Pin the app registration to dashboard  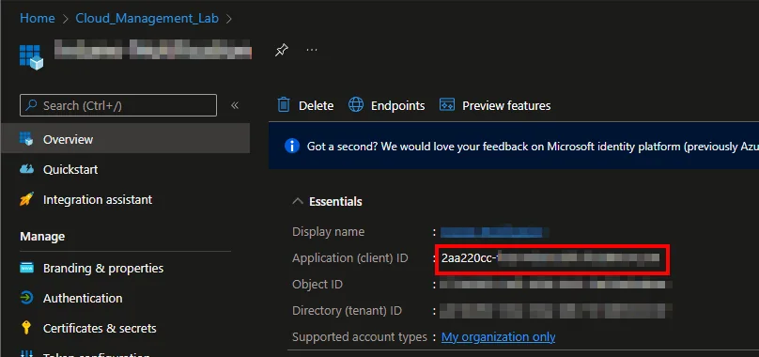click(x=282, y=50)
